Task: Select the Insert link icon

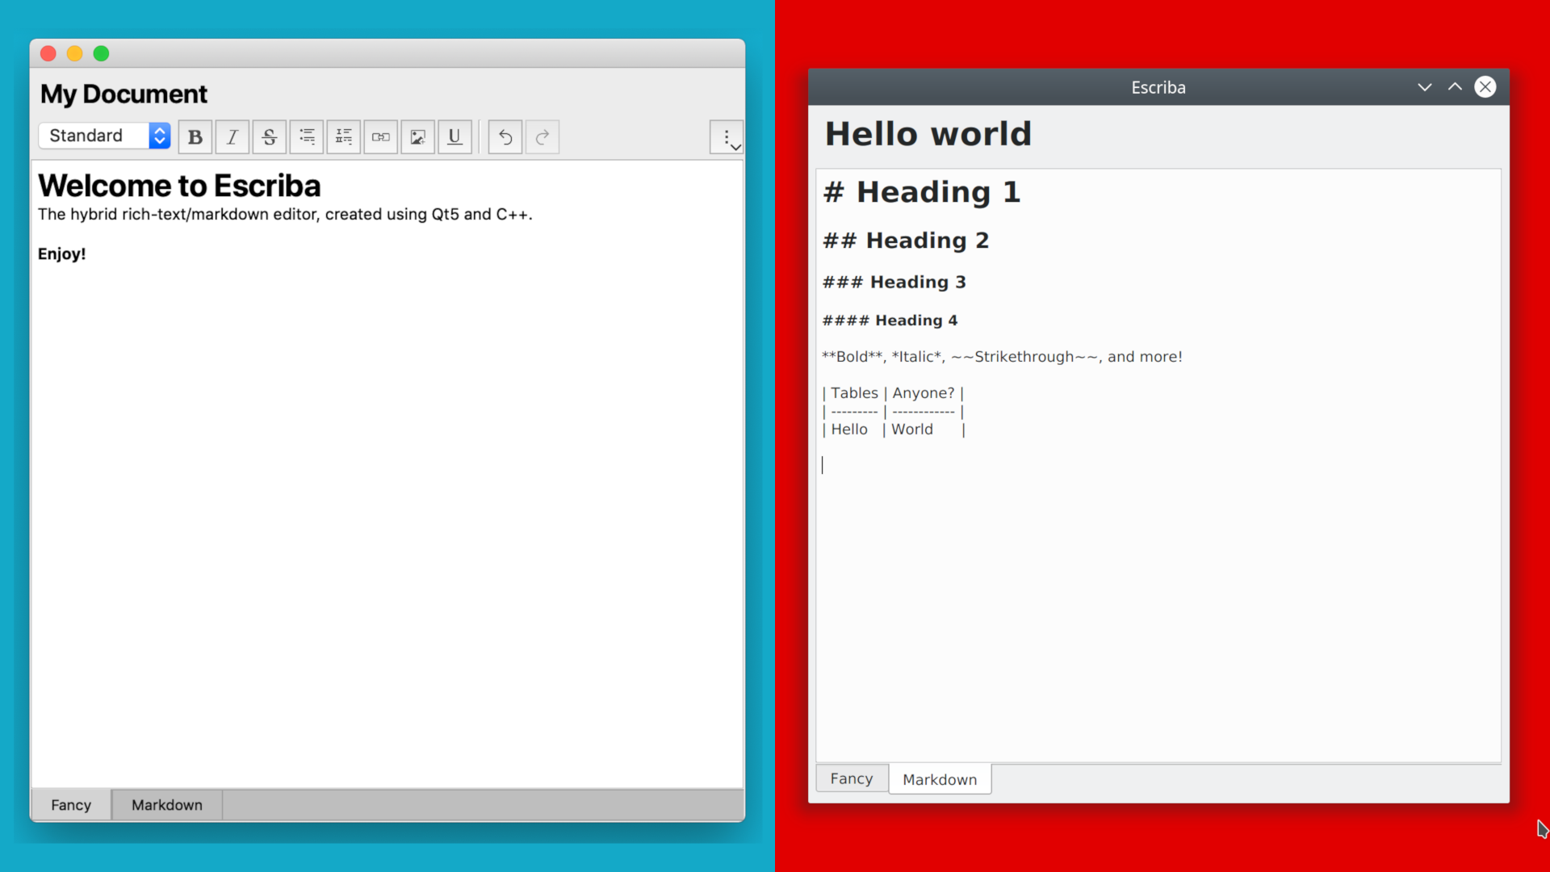Action: coord(380,136)
